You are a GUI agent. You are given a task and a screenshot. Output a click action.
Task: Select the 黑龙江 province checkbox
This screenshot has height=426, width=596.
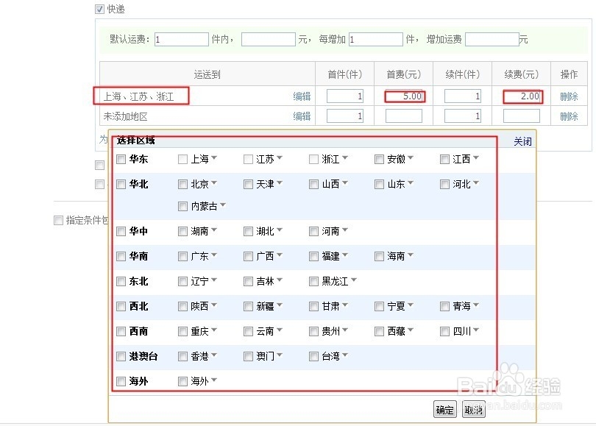tap(314, 280)
